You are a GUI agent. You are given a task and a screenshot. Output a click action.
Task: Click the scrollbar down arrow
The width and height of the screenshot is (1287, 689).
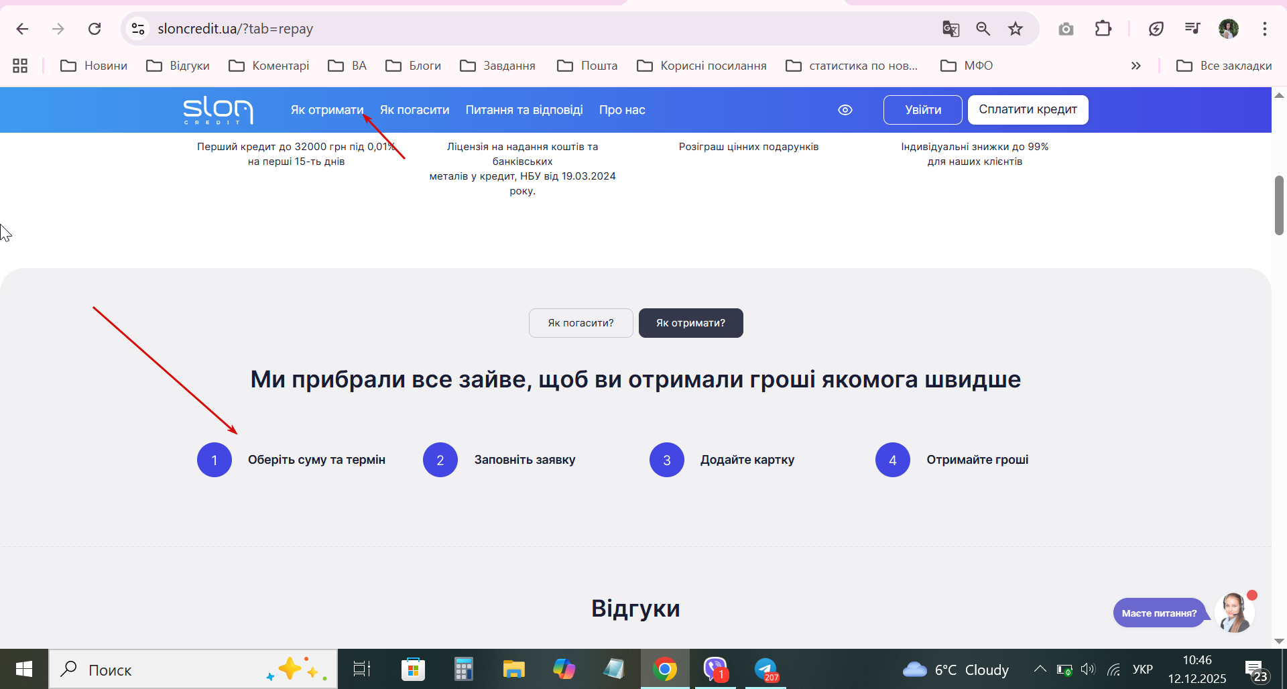pyautogui.click(x=1279, y=641)
